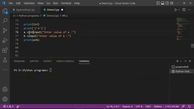Switch to the Debug Console tab
194x109 pixels.
(65, 61)
